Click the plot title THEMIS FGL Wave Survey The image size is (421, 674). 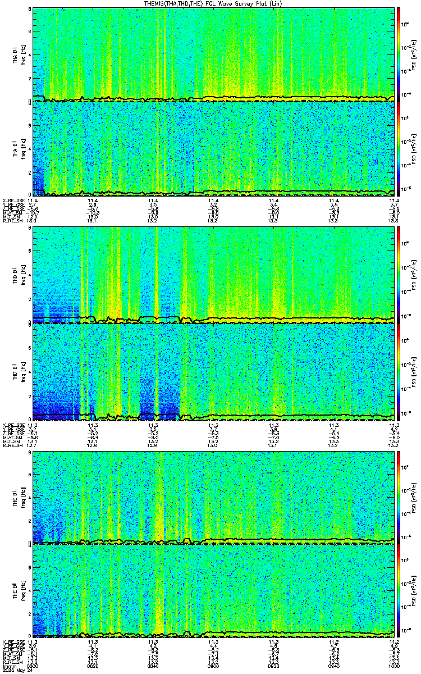[x=213, y=3]
